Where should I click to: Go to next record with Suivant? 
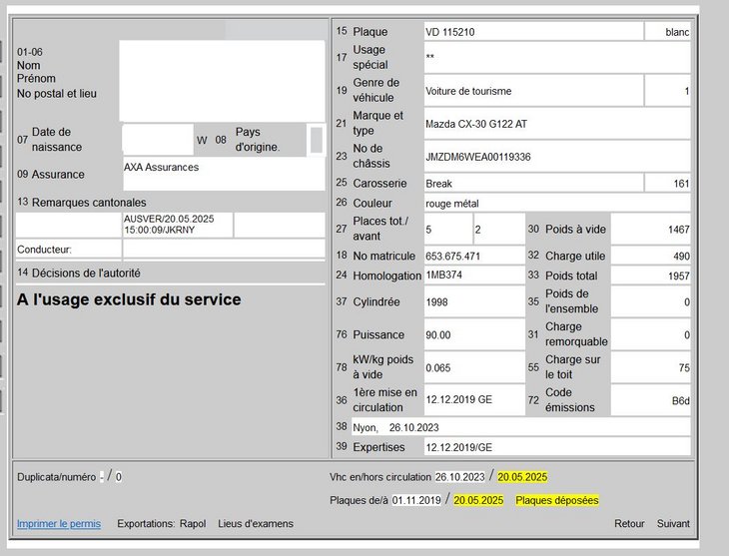673,524
